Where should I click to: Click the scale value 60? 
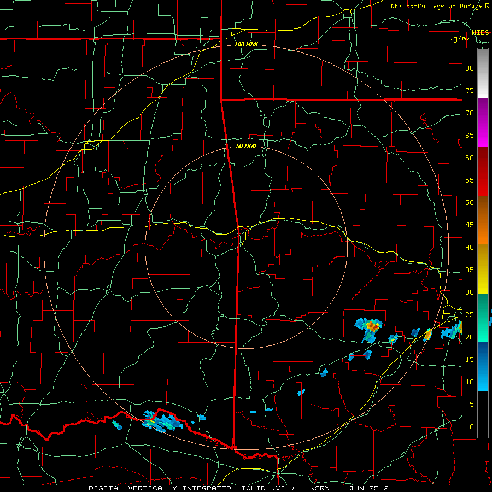pos(470,158)
